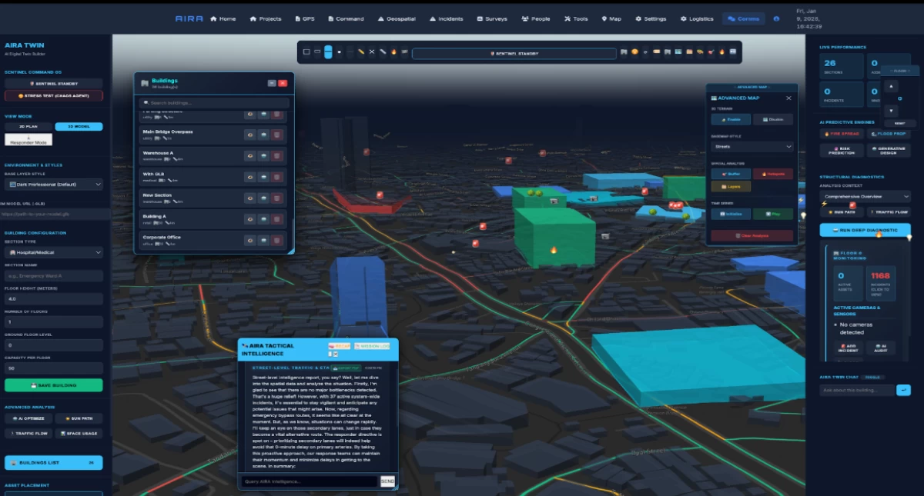
Task: Click the eye icon for Warehouse A
Action: (250, 156)
